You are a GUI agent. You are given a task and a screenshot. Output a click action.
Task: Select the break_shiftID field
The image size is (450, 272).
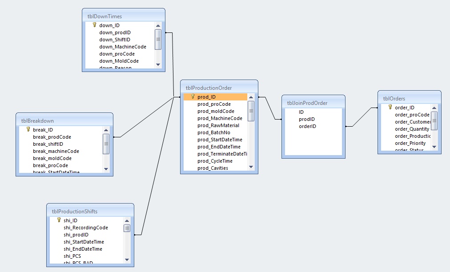click(x=48, y=144)
